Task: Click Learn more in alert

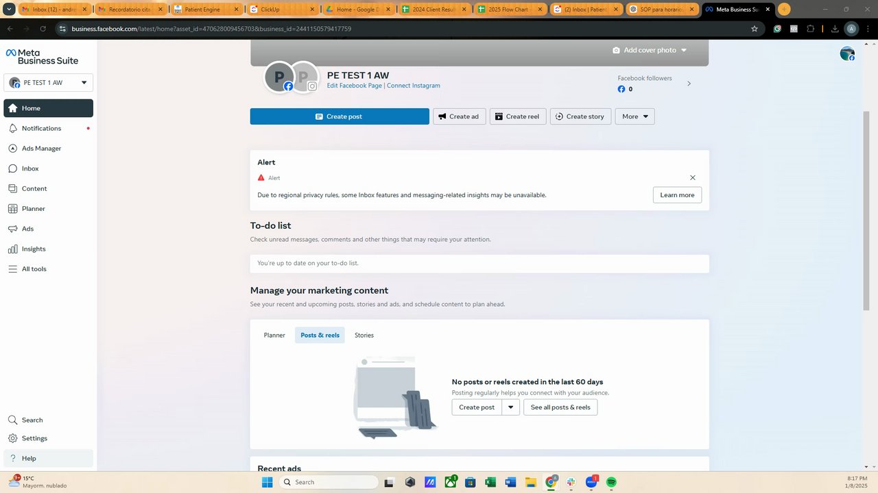Action: tap(677, 195)
